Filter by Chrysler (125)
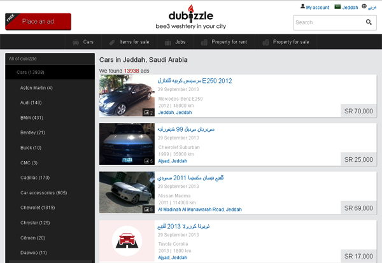This screenshot has height=263, width=382. [x=35, y=223]
